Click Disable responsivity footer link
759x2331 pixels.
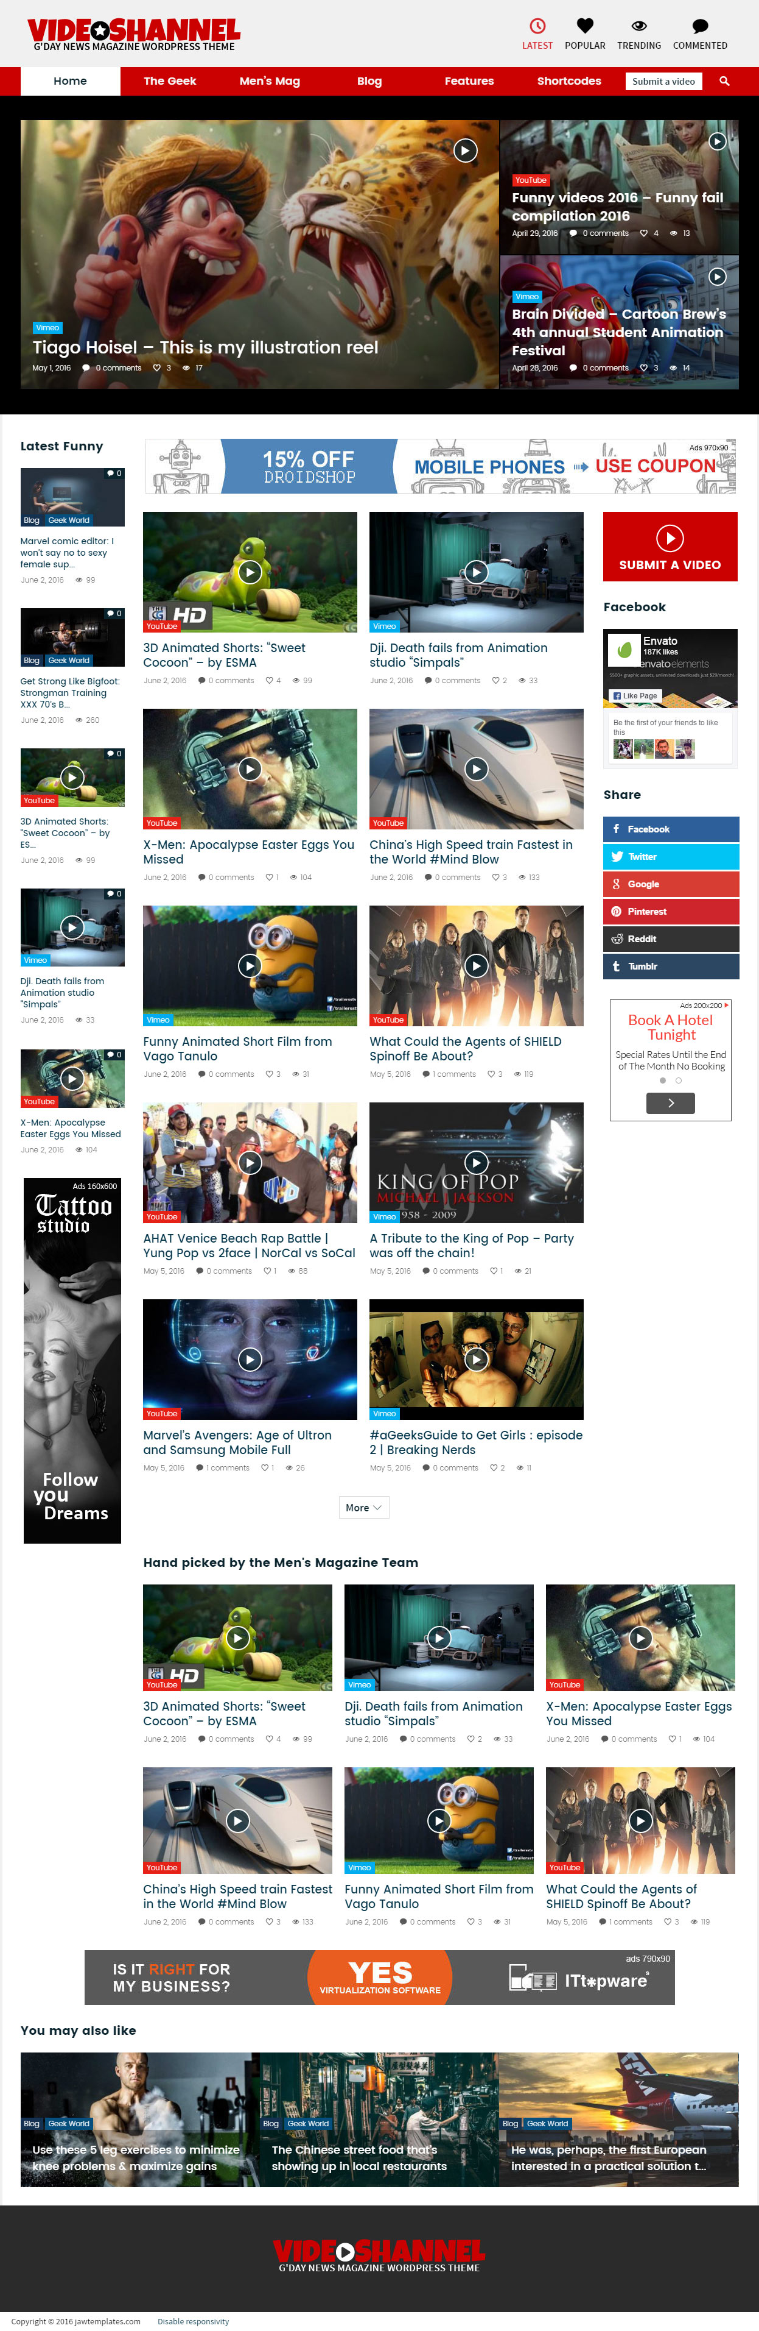pos(194,2322)
